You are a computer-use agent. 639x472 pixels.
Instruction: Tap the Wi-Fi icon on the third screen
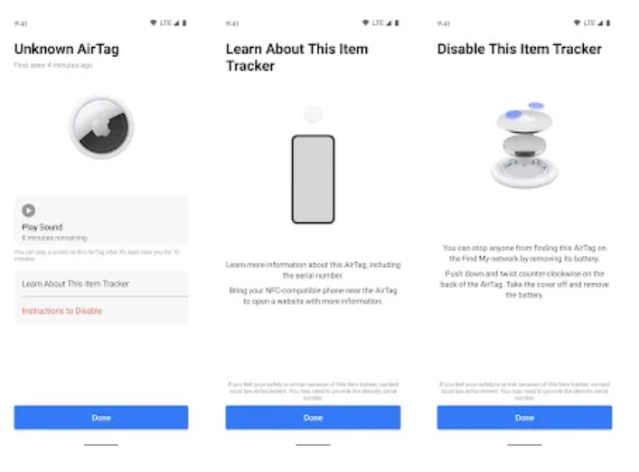[x=577, y=23]
